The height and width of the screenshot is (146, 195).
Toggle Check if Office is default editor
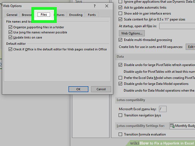tap(10, 49)
